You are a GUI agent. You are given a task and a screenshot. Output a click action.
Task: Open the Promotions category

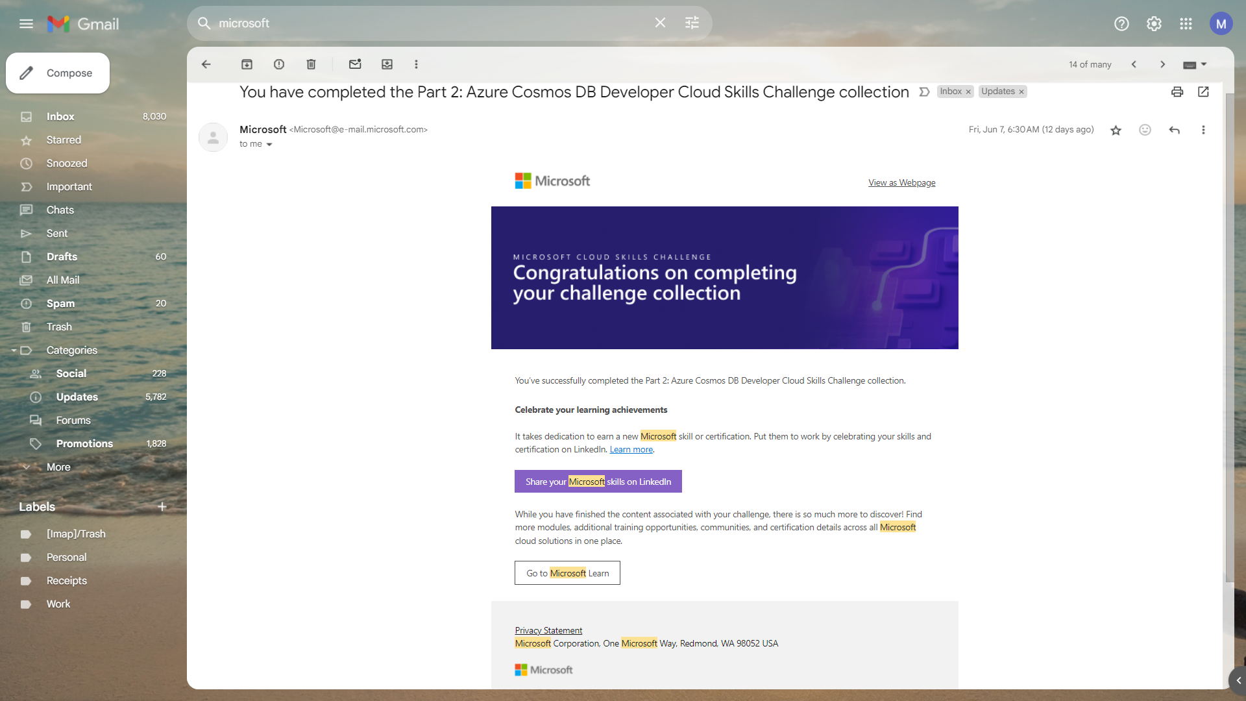pos(84,443)
